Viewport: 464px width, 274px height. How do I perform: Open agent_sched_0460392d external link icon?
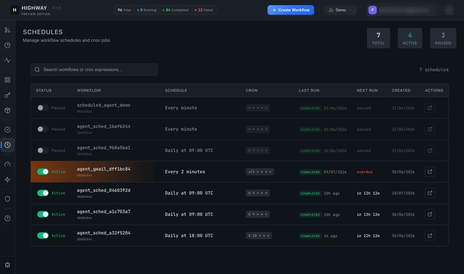click(x=430, y=193)
